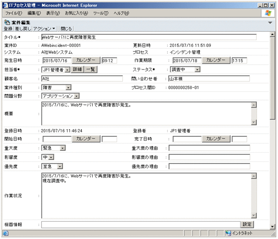This screenshot has height=239, width=278.
Task: Click the 閉じる toolbar button
Action: click(x=66, y=29)
